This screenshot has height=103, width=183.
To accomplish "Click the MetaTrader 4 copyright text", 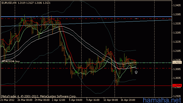I will click(39, 96).
